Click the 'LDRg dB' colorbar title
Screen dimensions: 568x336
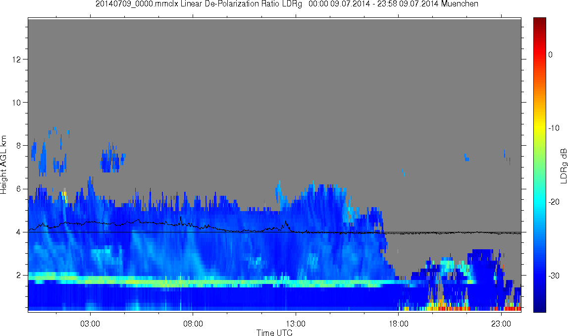(563, 166)
